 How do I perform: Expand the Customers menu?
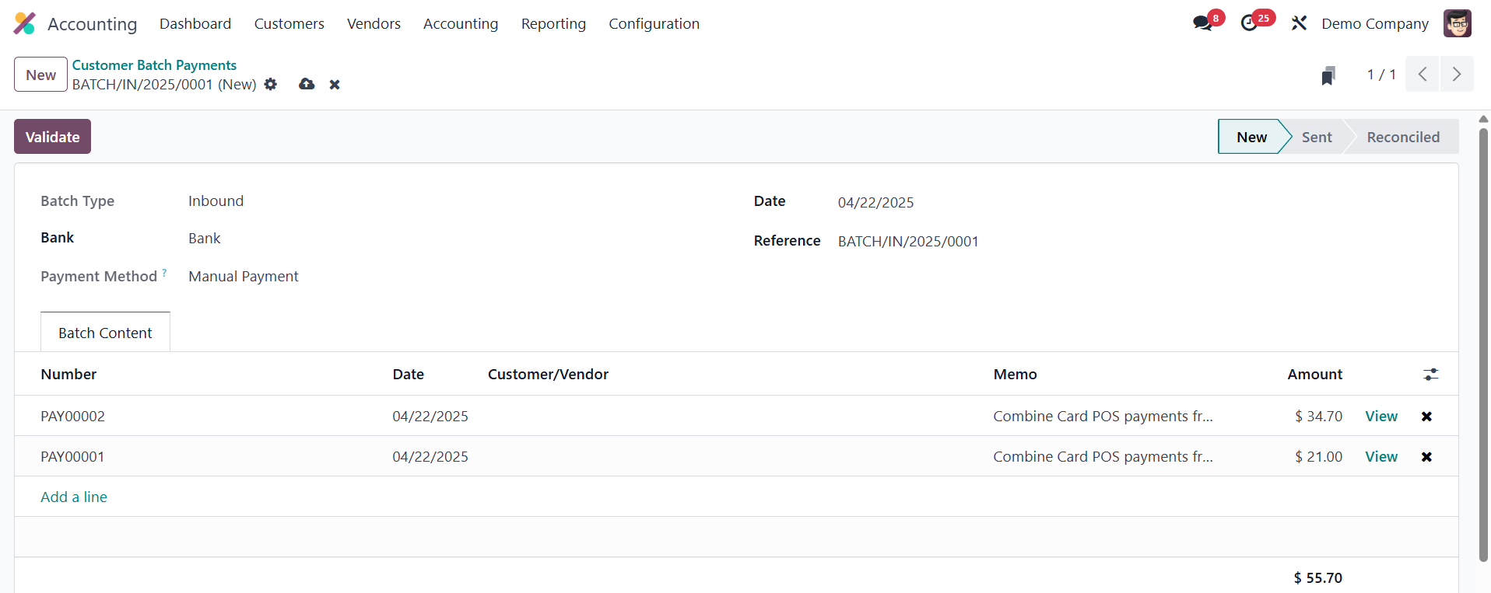pyautogui.click(x=289, y=23)
